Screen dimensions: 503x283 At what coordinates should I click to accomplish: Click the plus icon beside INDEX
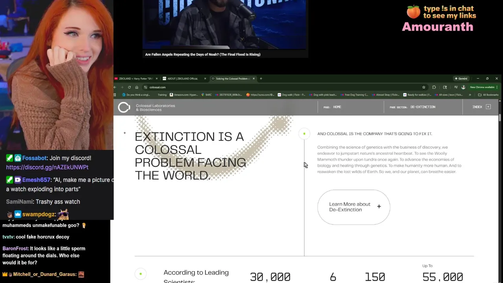(488, 107)
